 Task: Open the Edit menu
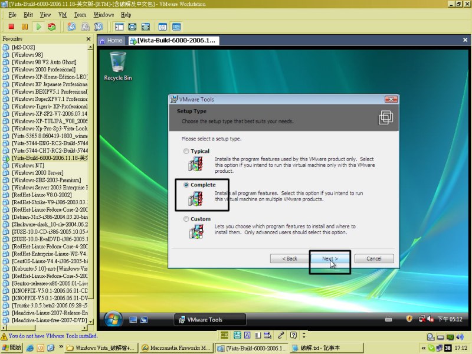(28, 15)
